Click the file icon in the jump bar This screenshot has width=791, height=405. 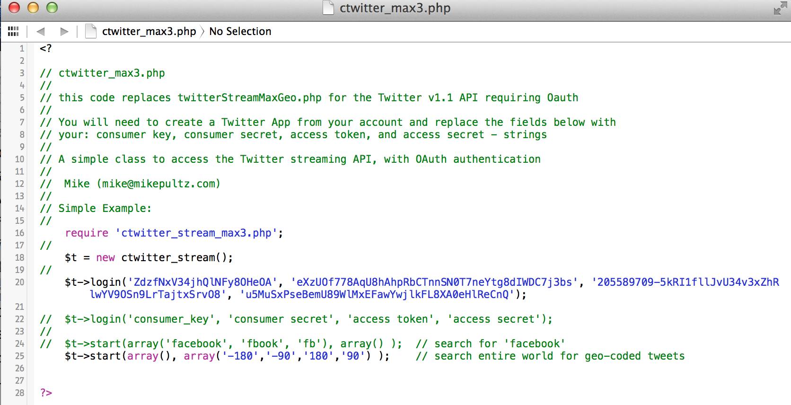coord(91,31)
